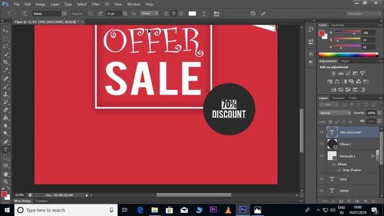384x216 pixels.
Task: Toggle text orientation
Action: 24,13
